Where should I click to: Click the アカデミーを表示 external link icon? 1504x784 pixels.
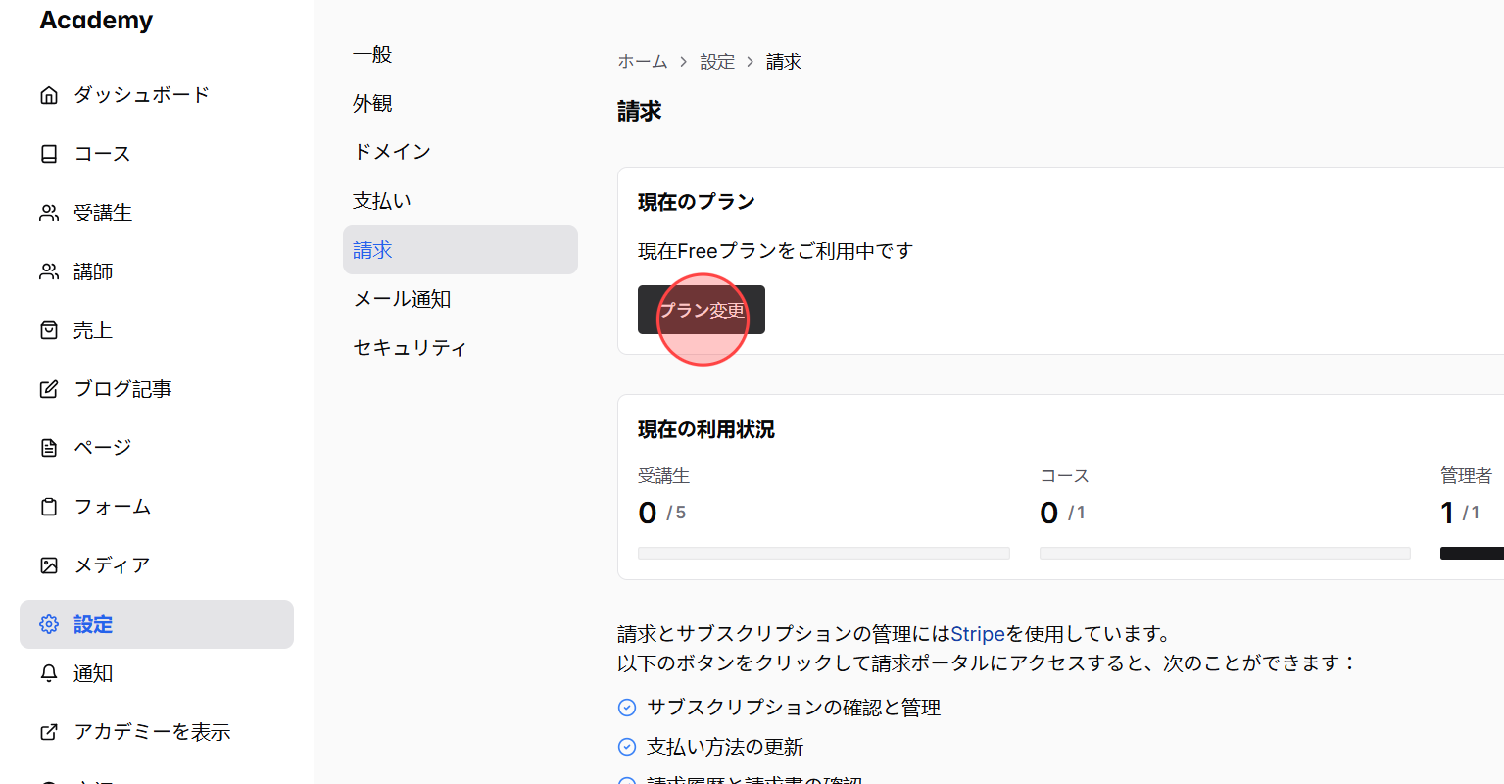49,731
